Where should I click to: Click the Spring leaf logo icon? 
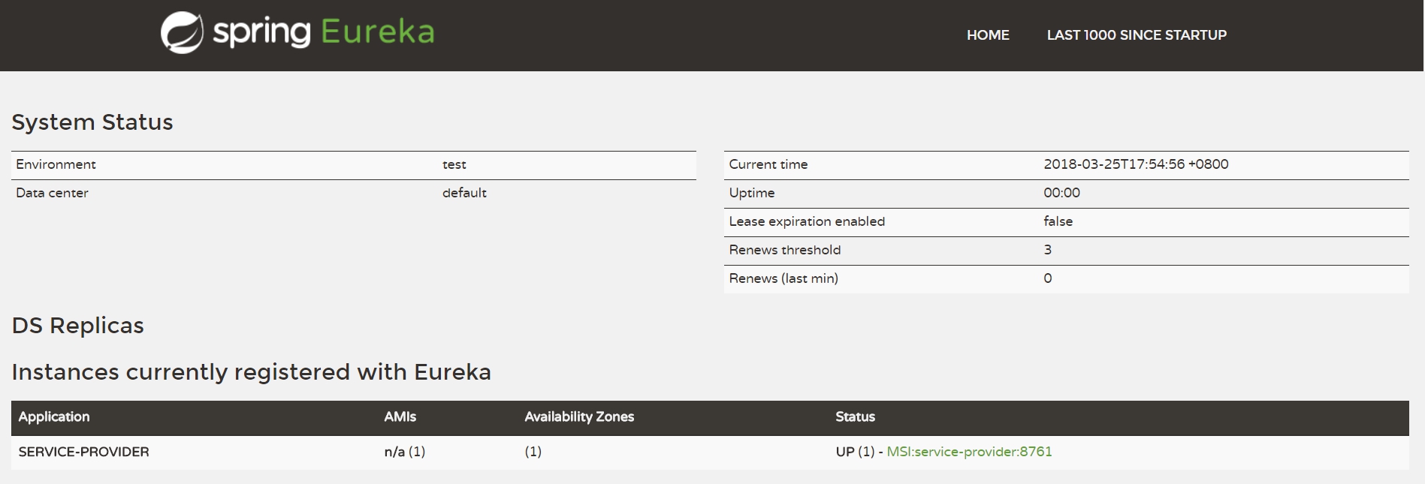182,33
